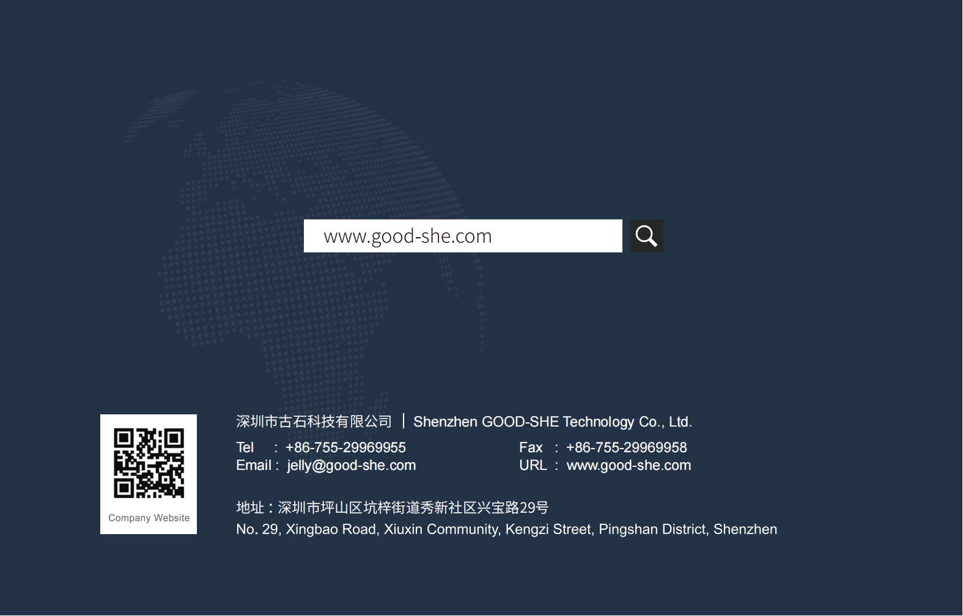The image size is (963, 616).
Task: Click the magnifying glass search icon
Action: coord(646,236)
